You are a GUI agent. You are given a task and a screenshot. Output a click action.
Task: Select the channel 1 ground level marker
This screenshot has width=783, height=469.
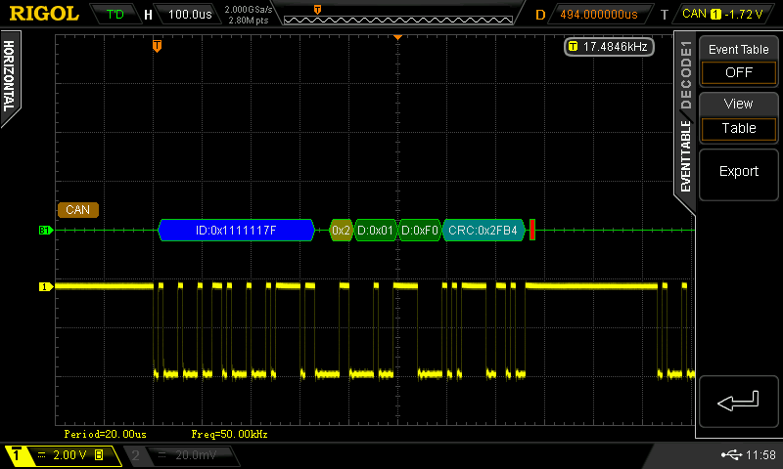tap(44, 287)
